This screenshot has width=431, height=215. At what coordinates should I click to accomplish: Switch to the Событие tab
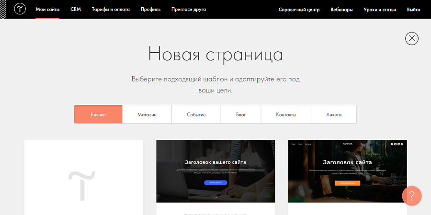[196, 114]
